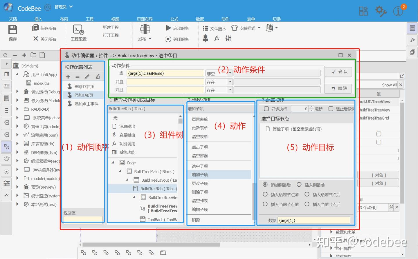Enable the 异步执行 checkbox
Screen dimensions: 418x259
(266, 109)
